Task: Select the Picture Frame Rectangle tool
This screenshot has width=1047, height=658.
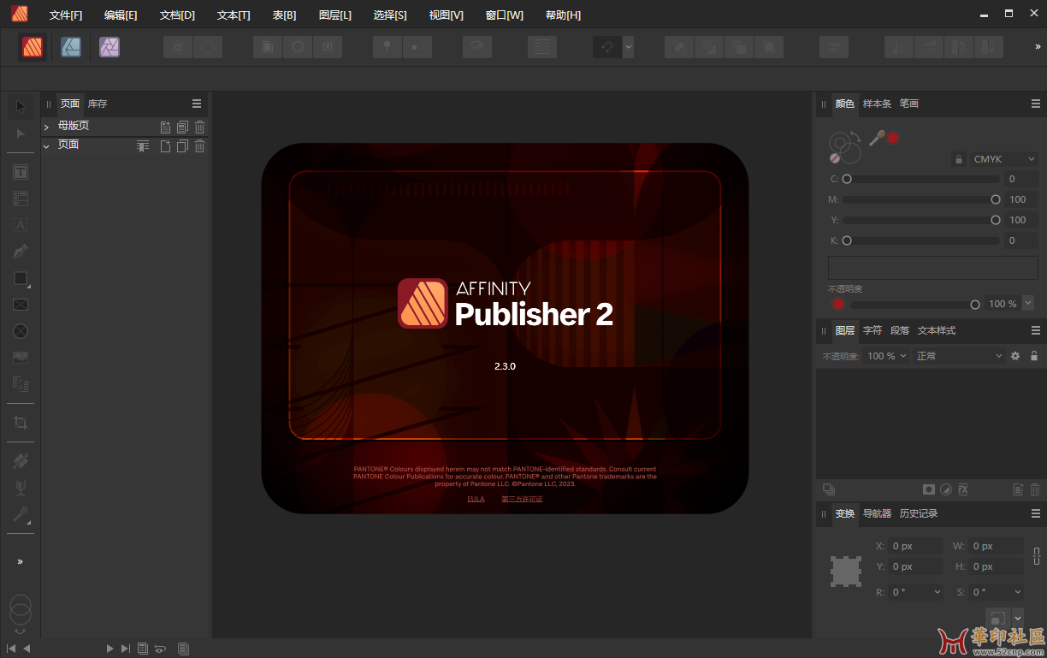Action: click(21, 305)
